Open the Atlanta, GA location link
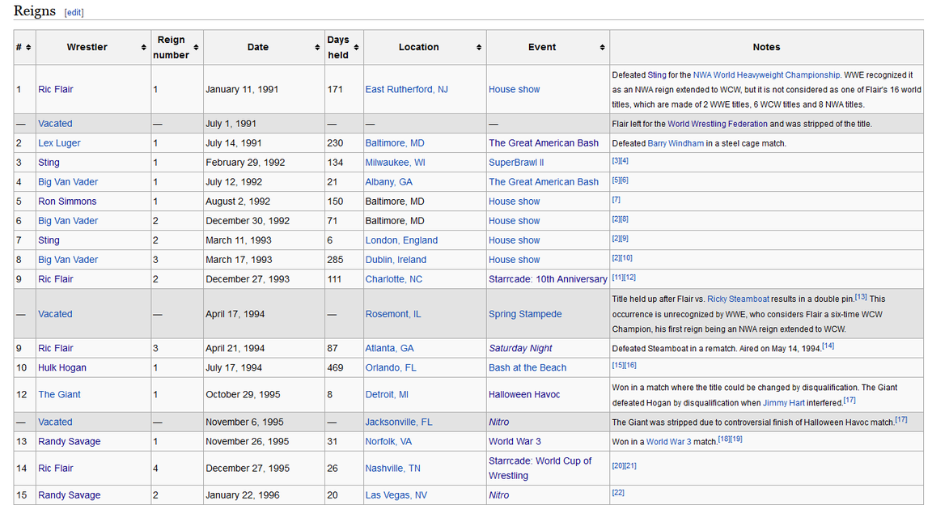The height and width of the screenshot is (505, 932). click(x=389, y=349)
